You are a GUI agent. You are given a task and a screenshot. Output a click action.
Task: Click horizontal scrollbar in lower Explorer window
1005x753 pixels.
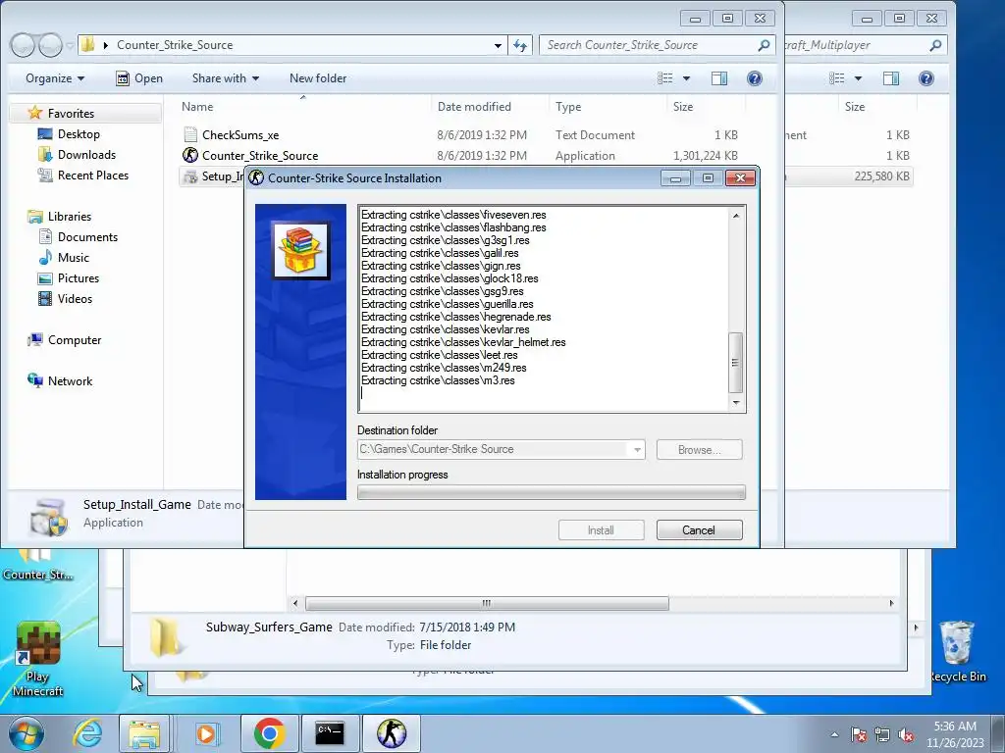click(x=487, y=603)
